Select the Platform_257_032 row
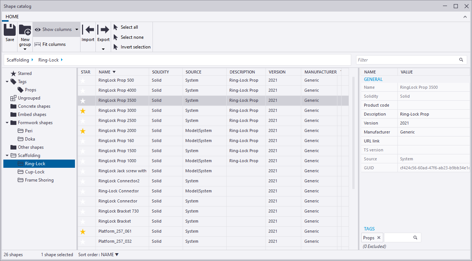 click(x=213, y=241)
